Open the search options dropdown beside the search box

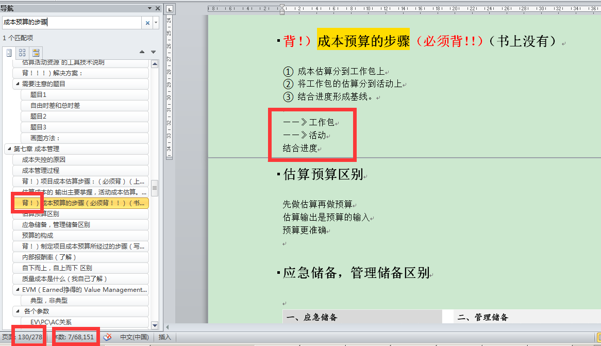pos(156,23)
